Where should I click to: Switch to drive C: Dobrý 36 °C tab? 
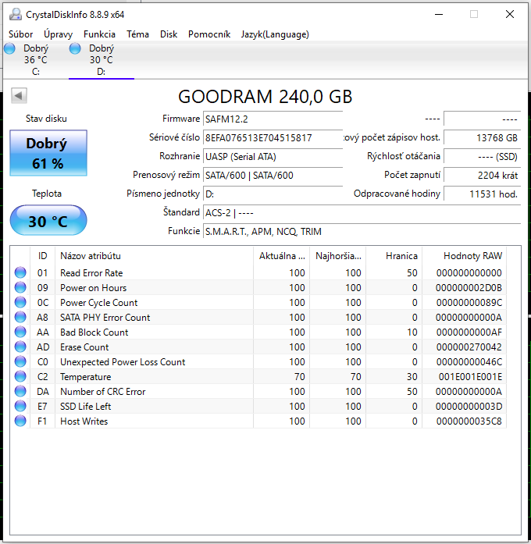36,60
